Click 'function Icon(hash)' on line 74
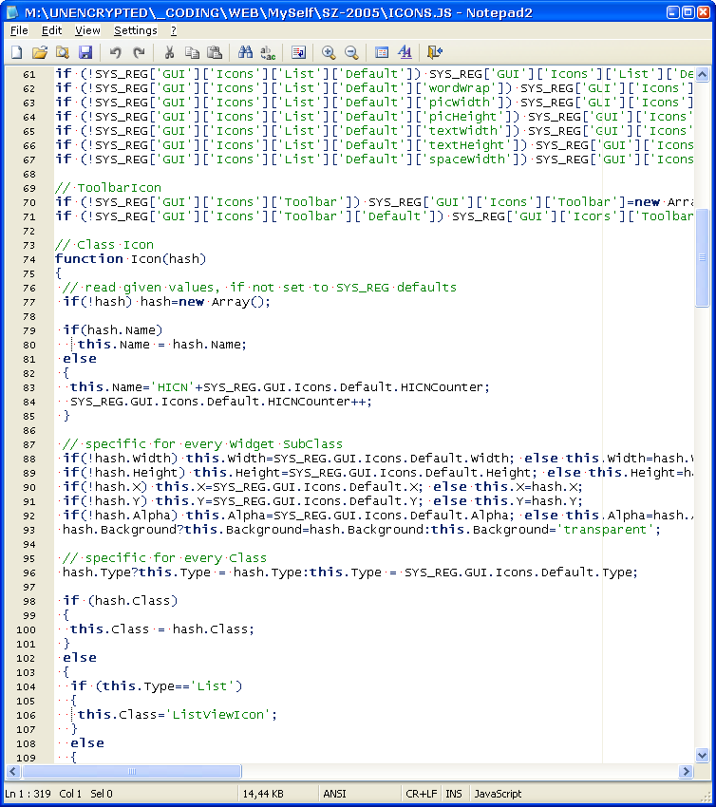 tap(131, 259)
